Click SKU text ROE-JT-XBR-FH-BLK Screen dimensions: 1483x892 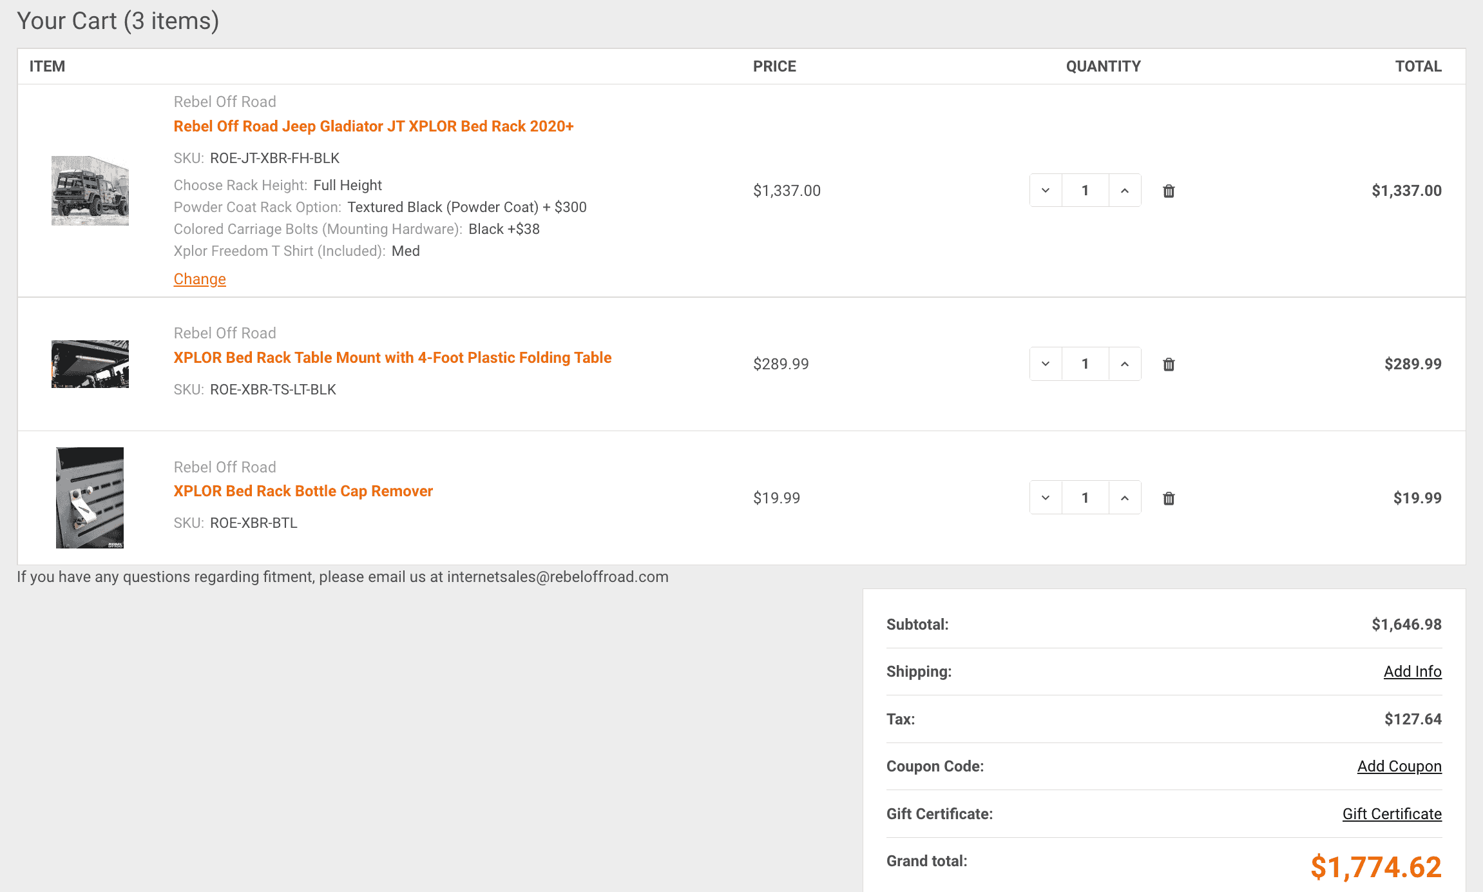[274, 159]
